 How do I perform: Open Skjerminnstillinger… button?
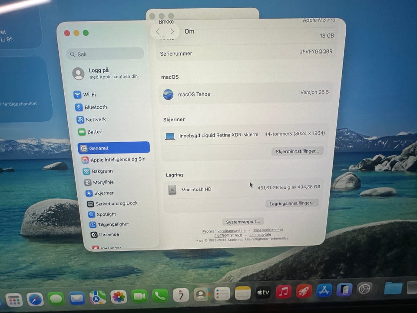(297, 151)
